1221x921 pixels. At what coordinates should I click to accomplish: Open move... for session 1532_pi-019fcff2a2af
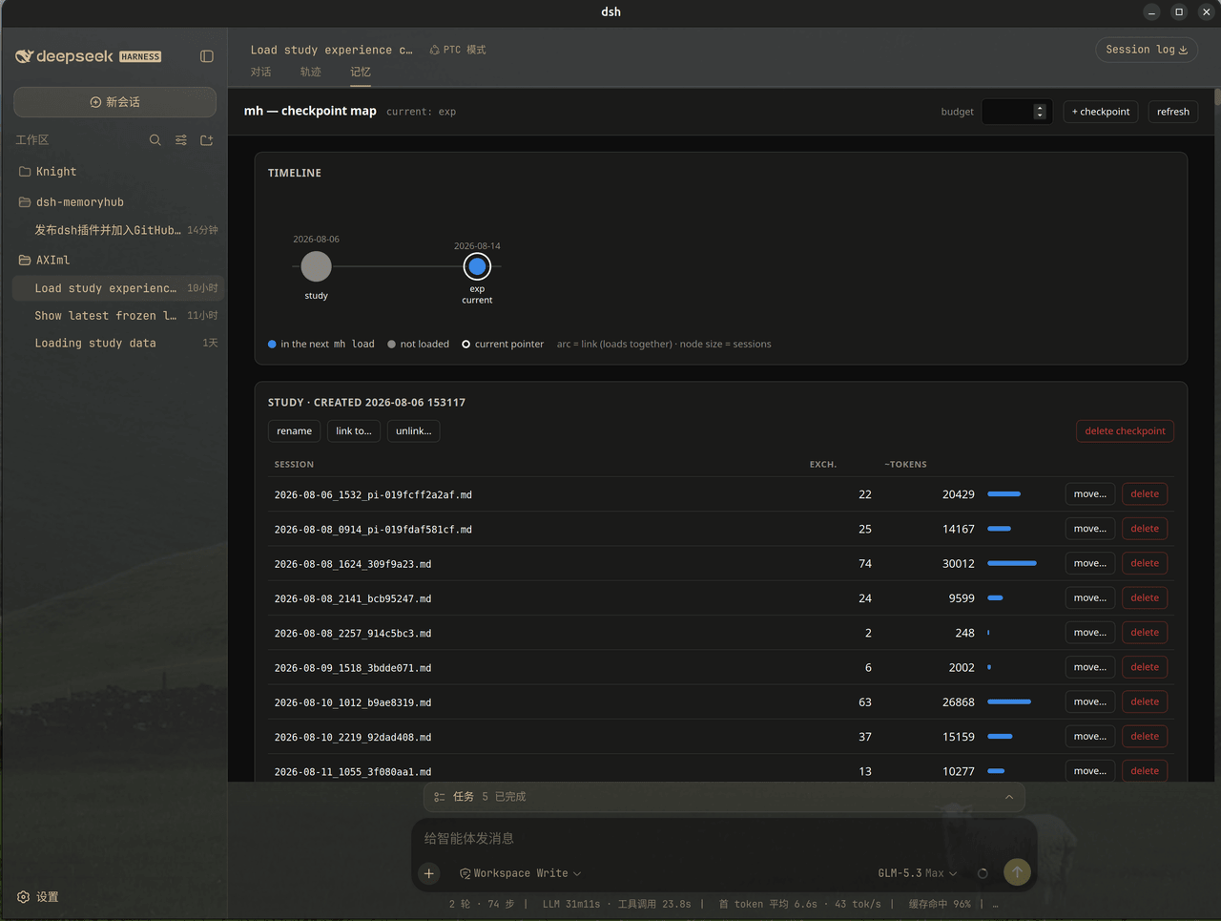tap(1090, 494)
